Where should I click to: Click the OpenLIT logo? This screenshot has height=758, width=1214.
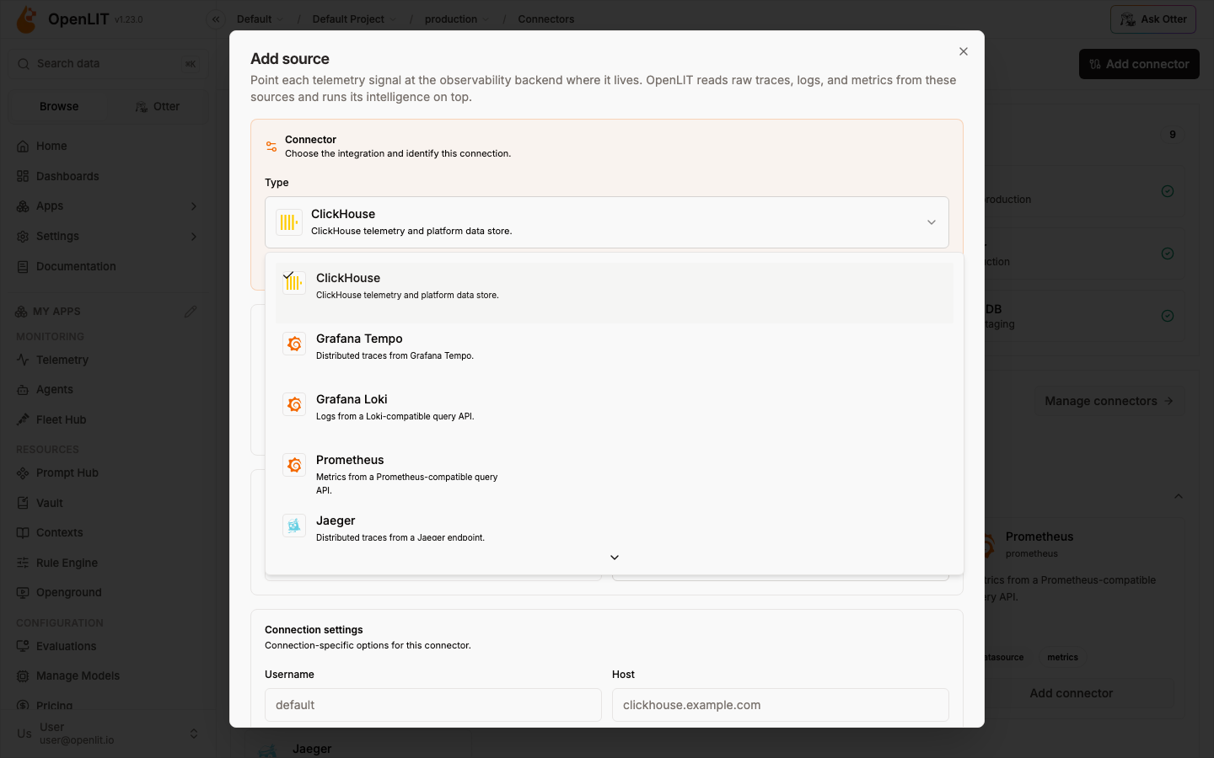pyautogui.click(x=27, y=19)
